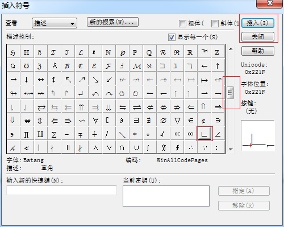Pick the proportional-to ∝ symbol
The width and height of the screenshot is (284, 227).
coord(177,134)
